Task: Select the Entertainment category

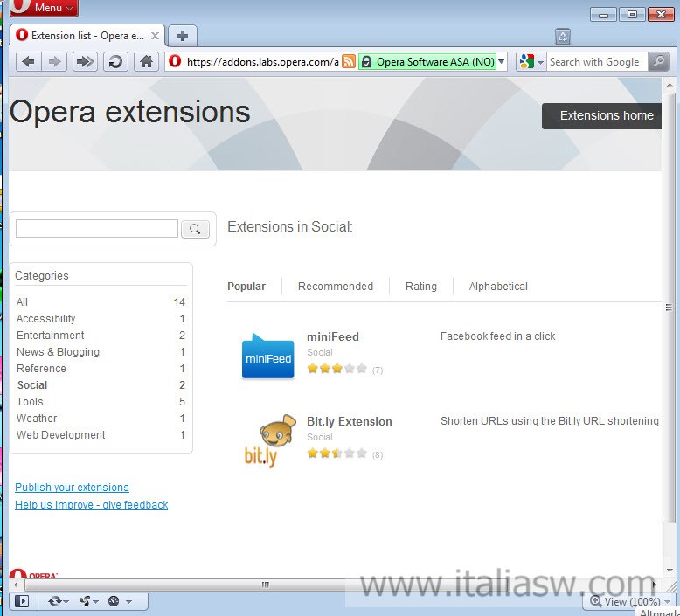Action: [101, 336]
